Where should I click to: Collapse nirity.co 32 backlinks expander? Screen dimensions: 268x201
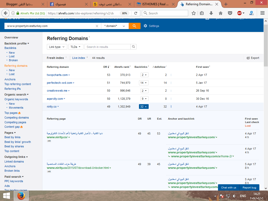click(x=144, y=107)
